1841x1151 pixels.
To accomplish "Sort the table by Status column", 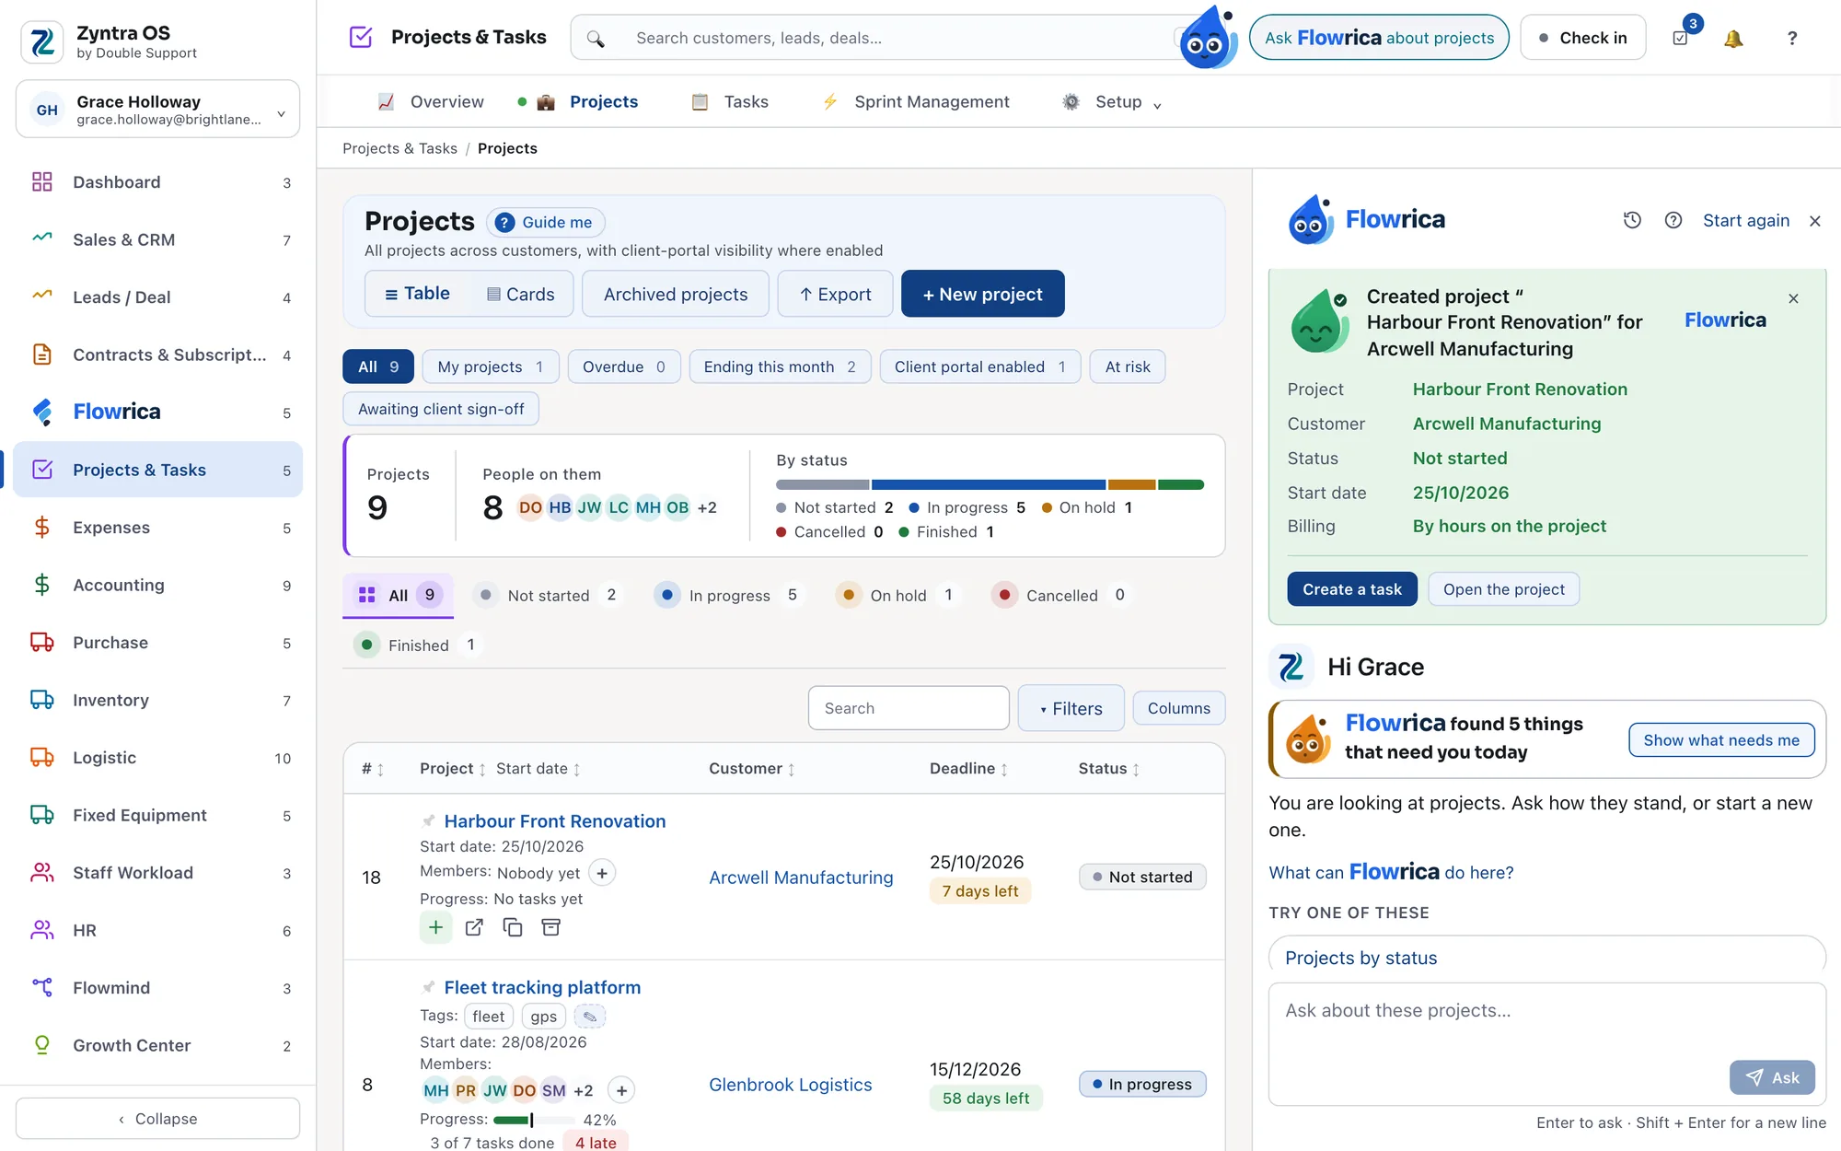I will pyautogui.click(x=1109, y=769).
